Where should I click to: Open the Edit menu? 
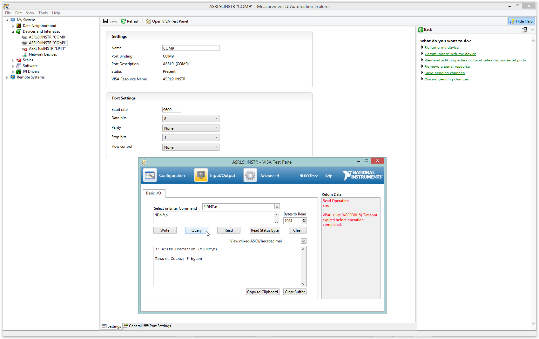point(18,13)
